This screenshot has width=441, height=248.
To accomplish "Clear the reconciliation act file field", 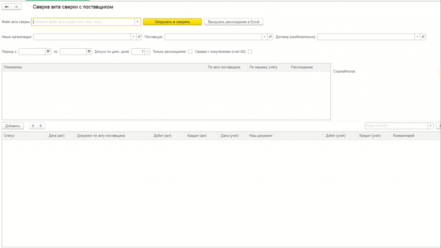I will coord(137,21).
